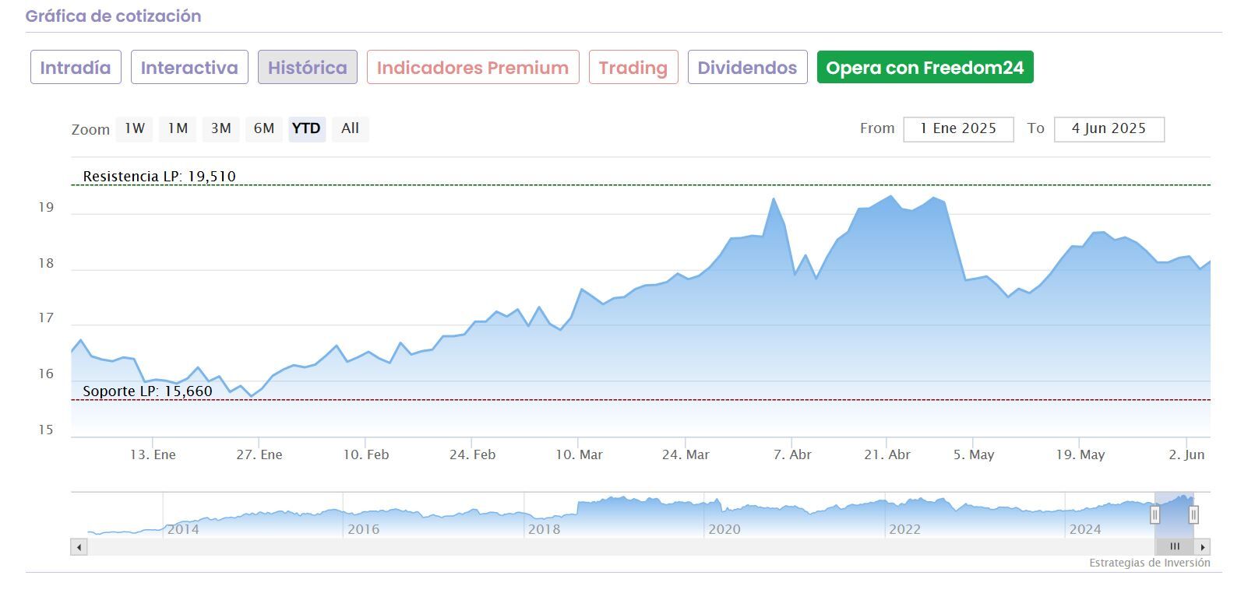This screenshot has width=1255, height=593.
Task: Click the To date input field
Action: (1109, 129)
